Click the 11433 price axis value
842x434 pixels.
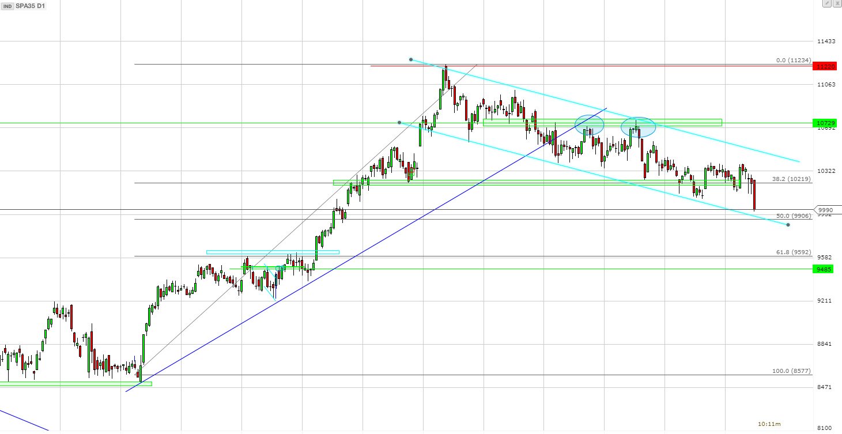[826, 41]
